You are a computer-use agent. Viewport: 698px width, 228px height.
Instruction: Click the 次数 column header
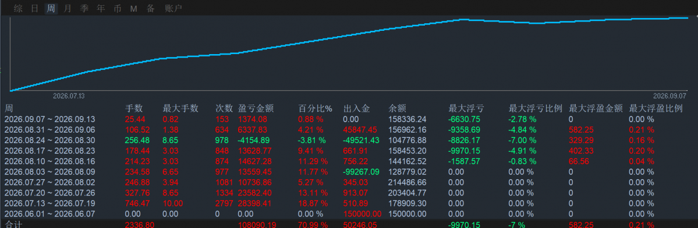(x=224, y=108)
